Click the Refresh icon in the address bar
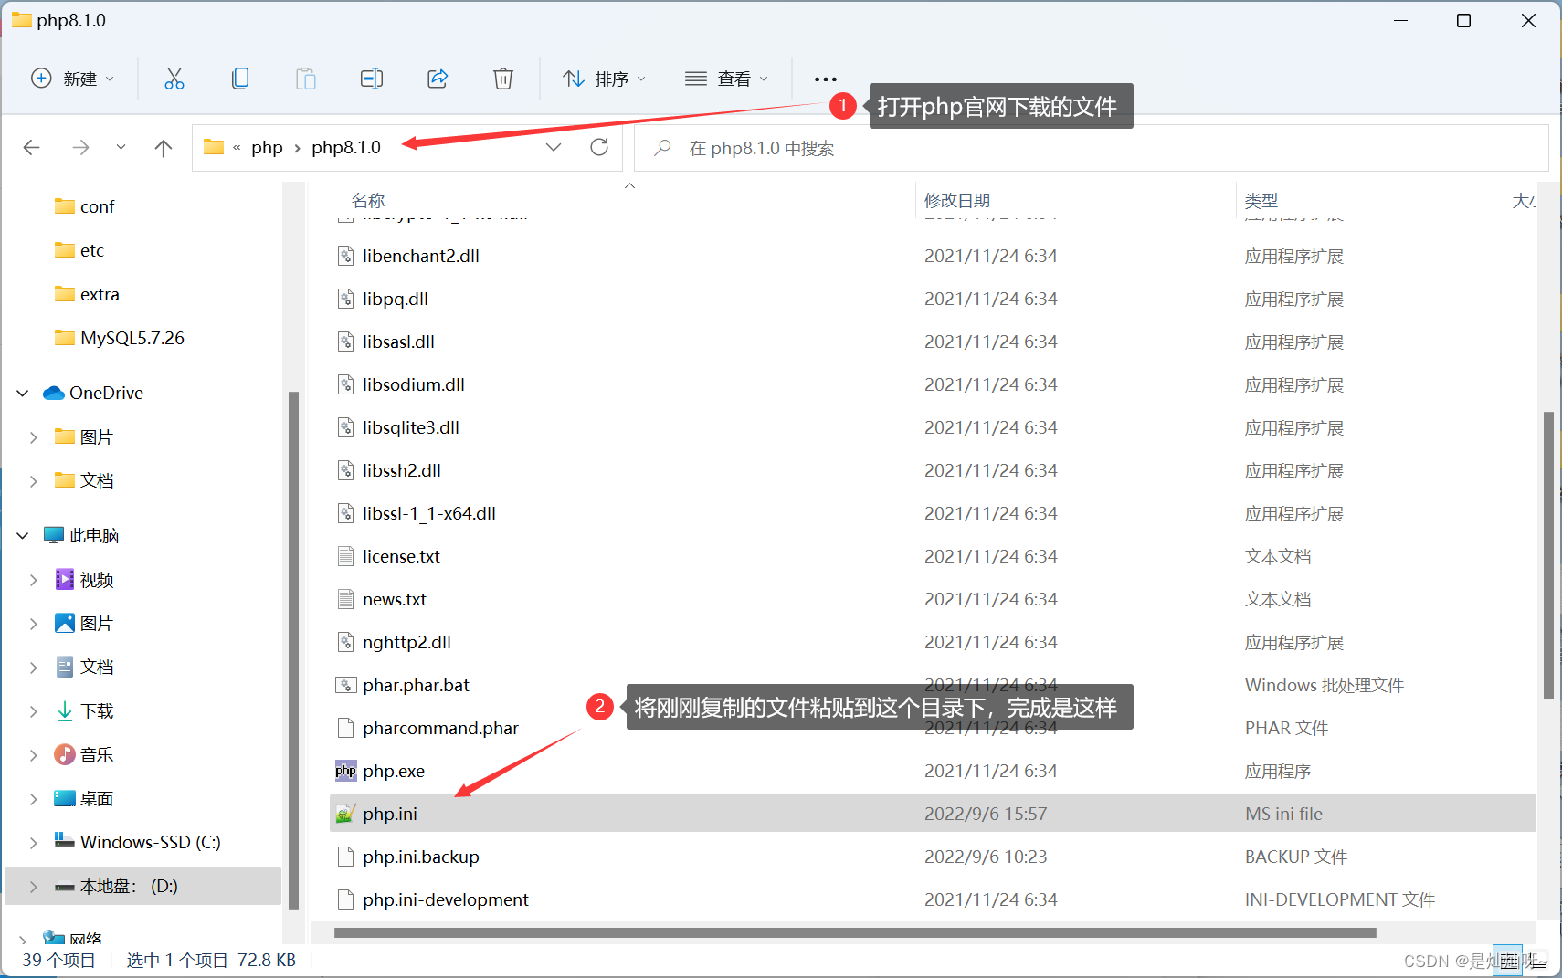 click(x=599, y=147)
